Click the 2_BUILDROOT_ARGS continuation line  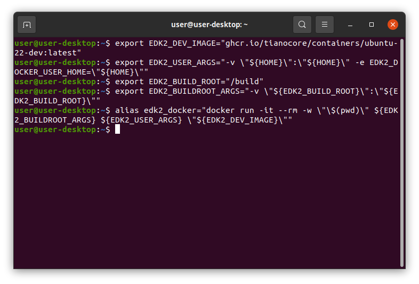(153, 120)
